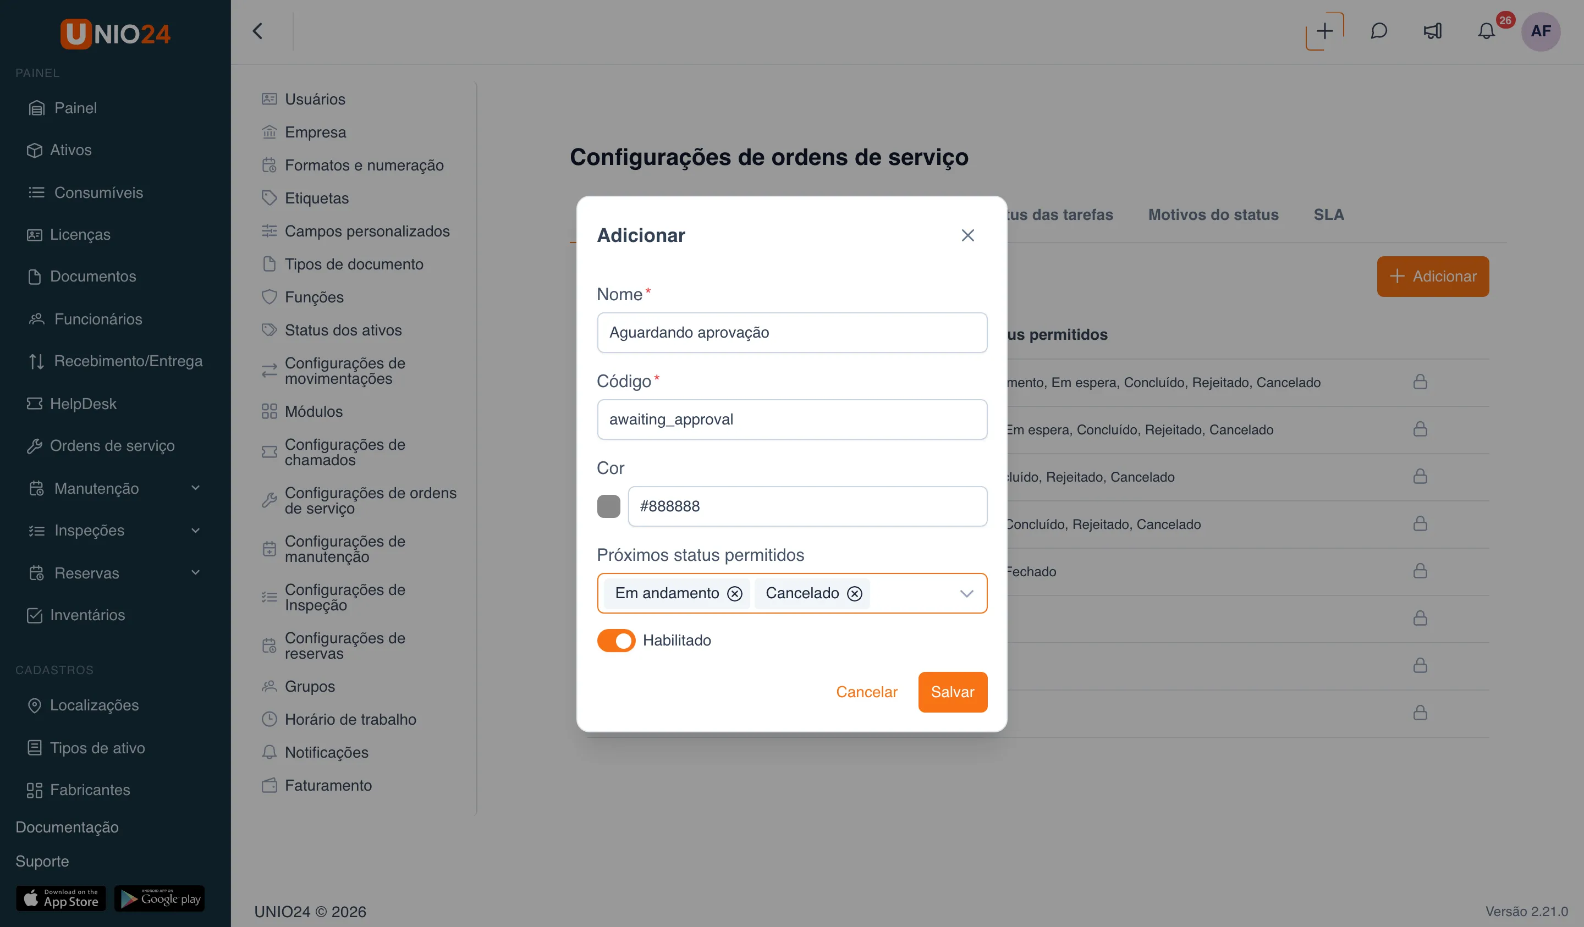Click the Código input field
The width and height of the screenshot is (1584, 927).
point(792,420)
